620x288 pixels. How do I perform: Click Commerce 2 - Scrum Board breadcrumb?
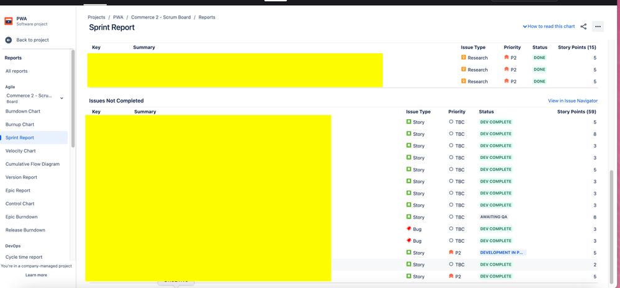click(160, 17)
